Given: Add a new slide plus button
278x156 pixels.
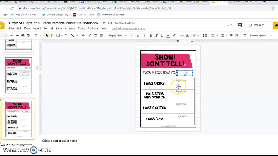Looking at the screenshot, I should point(2,36).
